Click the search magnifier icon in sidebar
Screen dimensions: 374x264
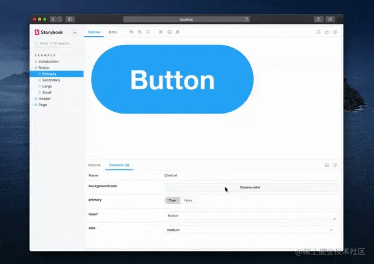(36, 43)
